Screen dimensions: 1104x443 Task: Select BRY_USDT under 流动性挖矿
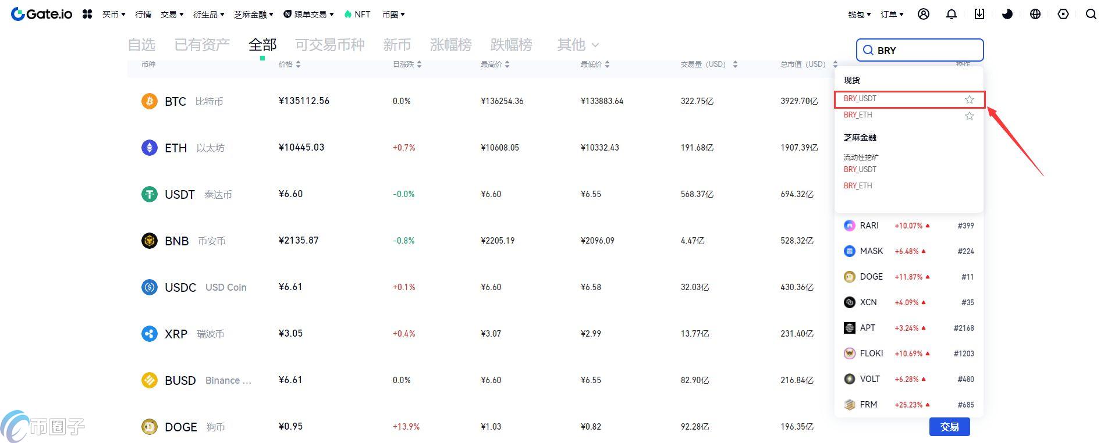click(x=860, y=170)
